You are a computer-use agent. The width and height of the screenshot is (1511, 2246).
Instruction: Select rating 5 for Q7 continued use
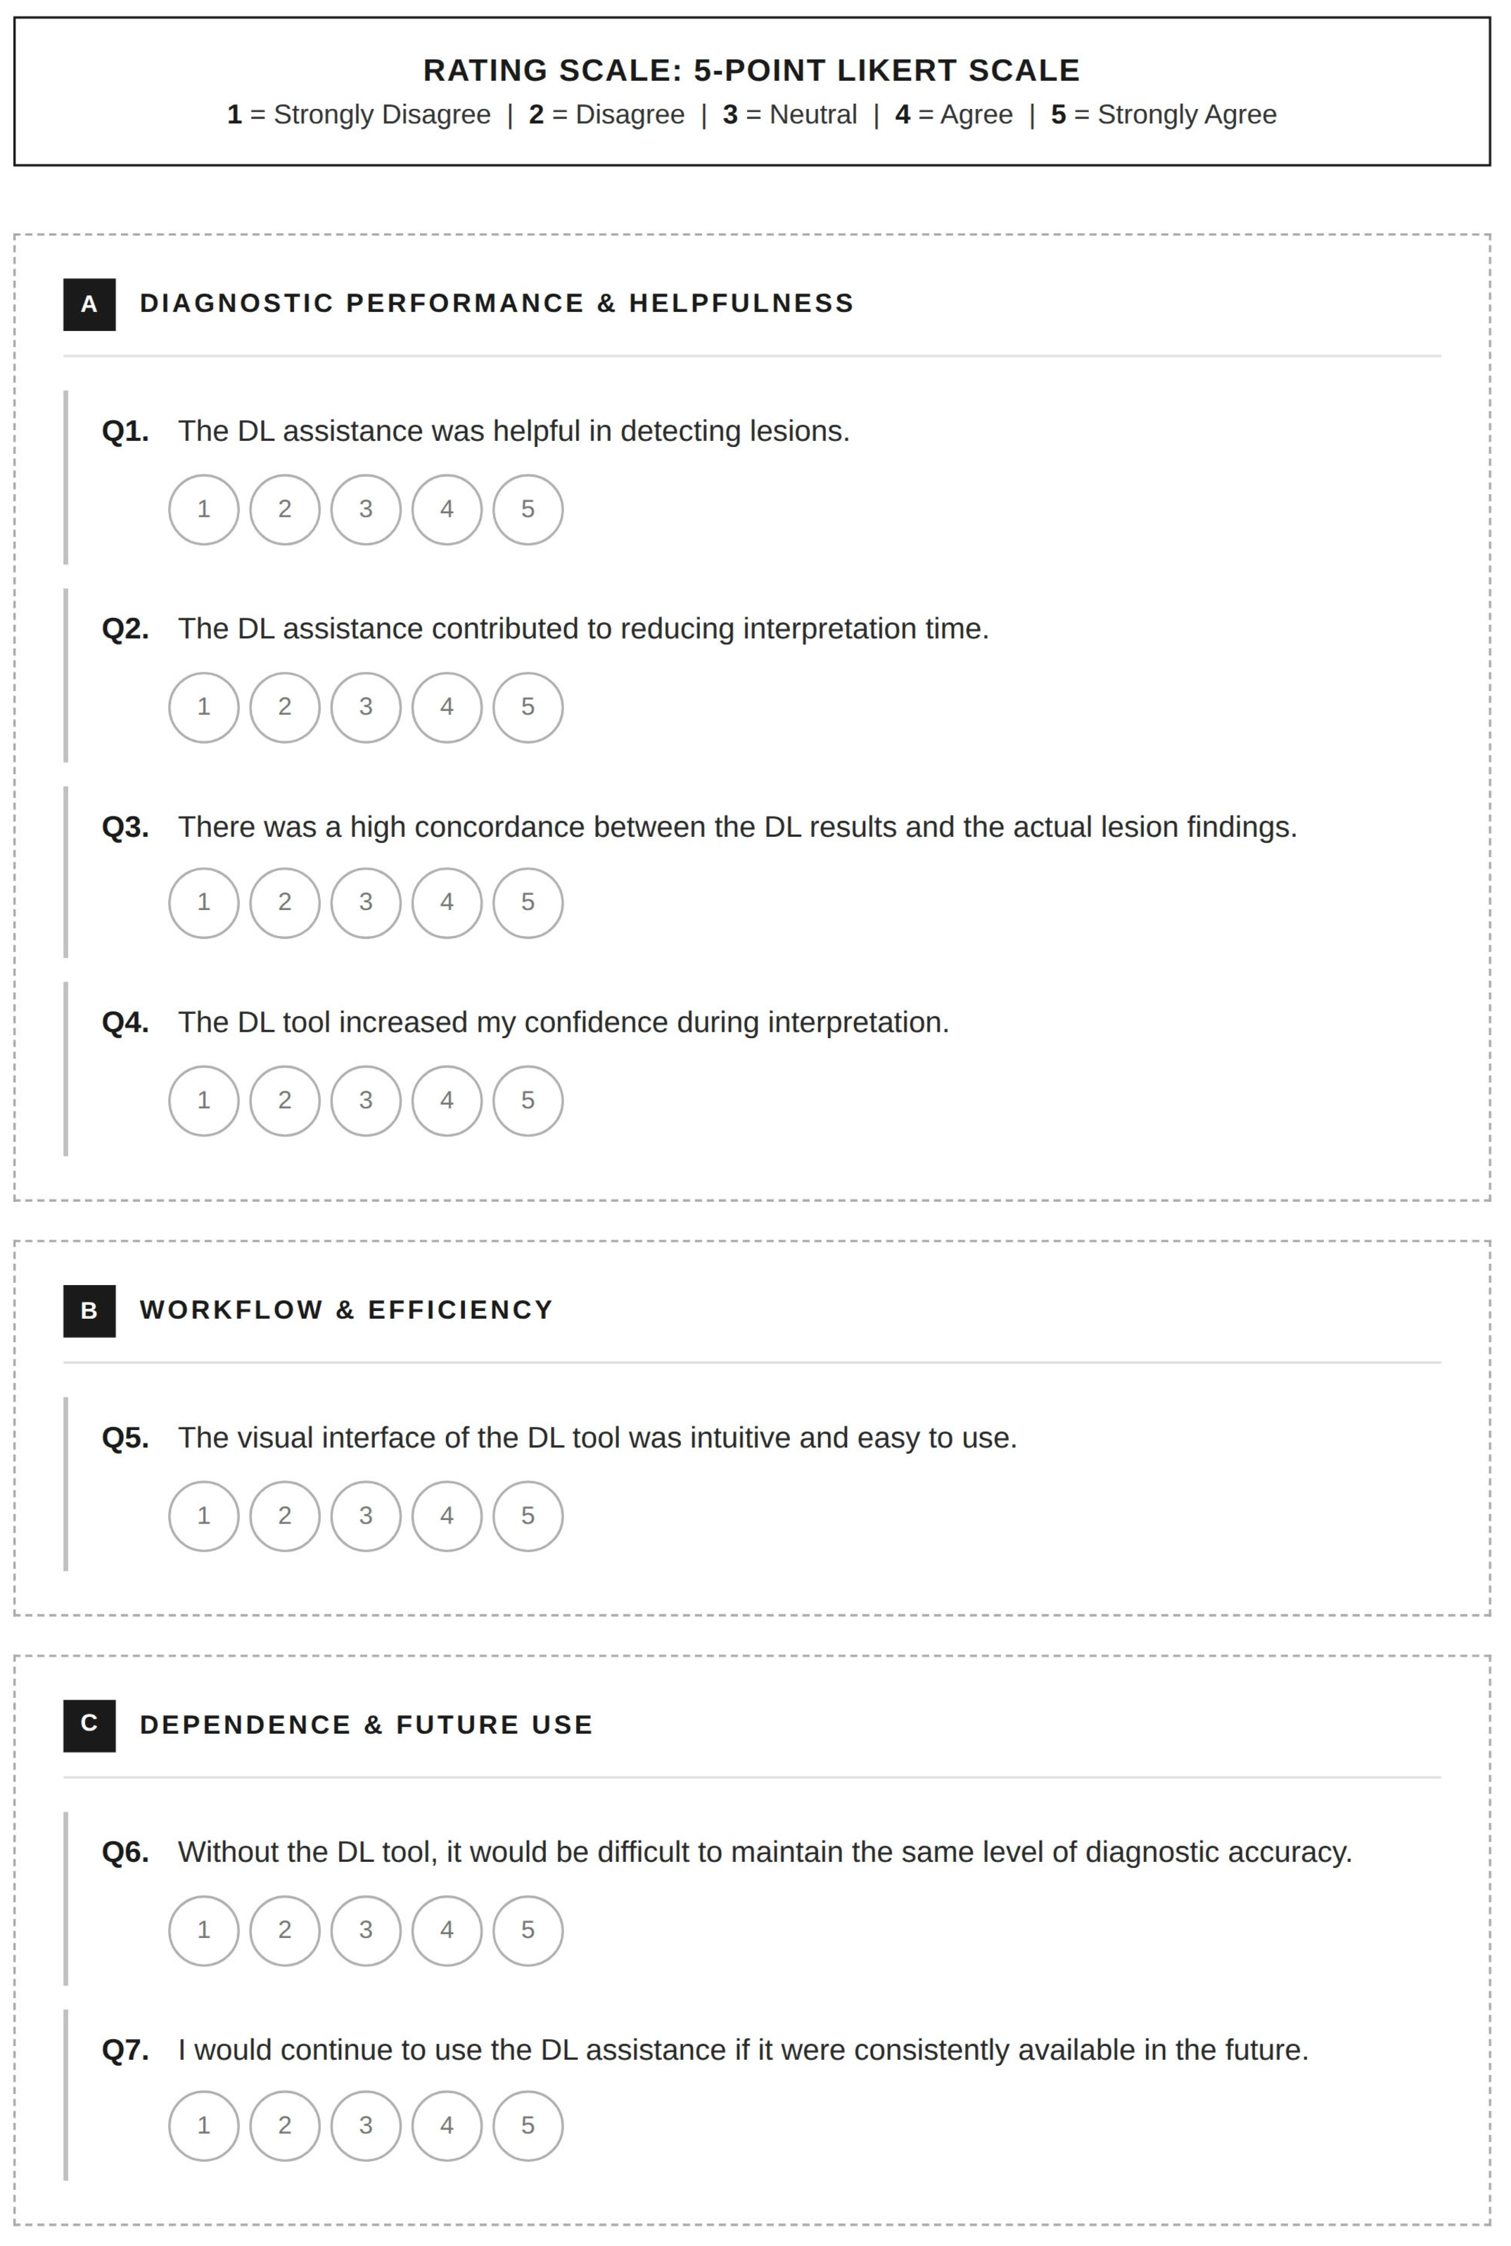[528, 2126]
